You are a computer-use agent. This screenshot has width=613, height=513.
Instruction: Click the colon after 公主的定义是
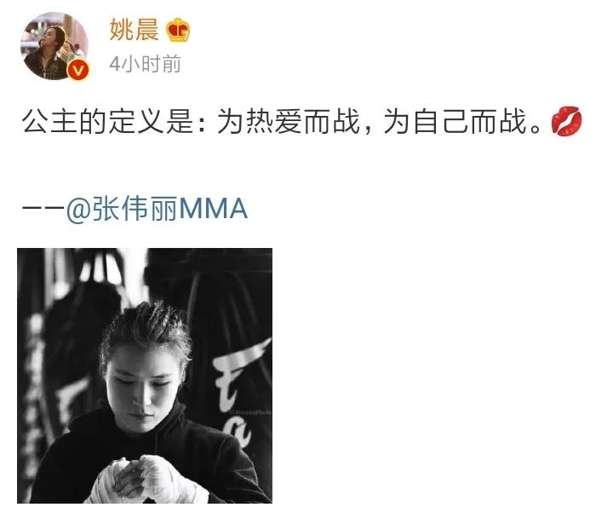click(202, 122)
